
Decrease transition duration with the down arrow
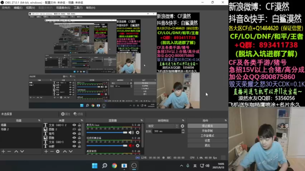tap(183, 133)
